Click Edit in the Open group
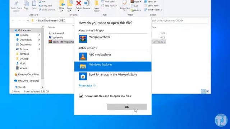This screenshot has height=129, width=230. (134, 6)
